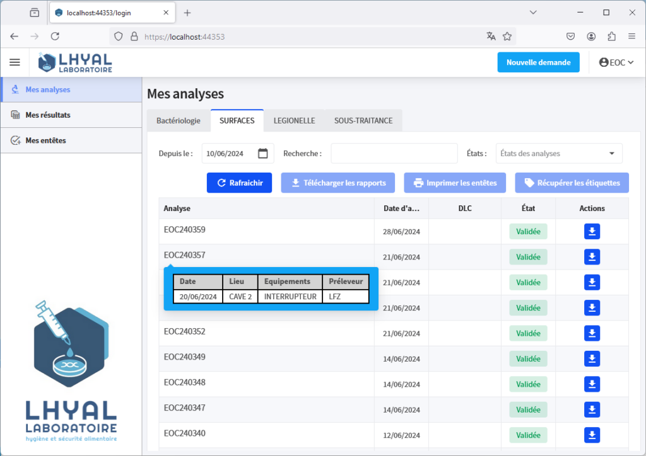Open the browser extensions icon

click(x=611, y=36)
